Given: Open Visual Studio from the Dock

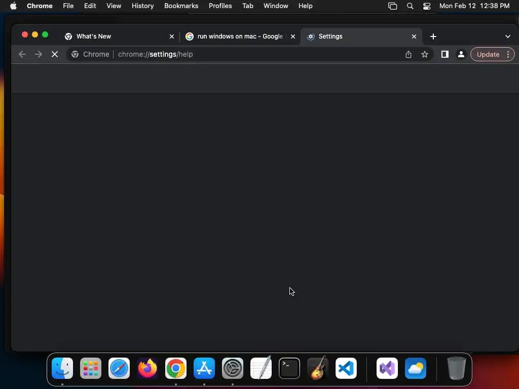Looking at the screenshot, I should pos(387,368).
